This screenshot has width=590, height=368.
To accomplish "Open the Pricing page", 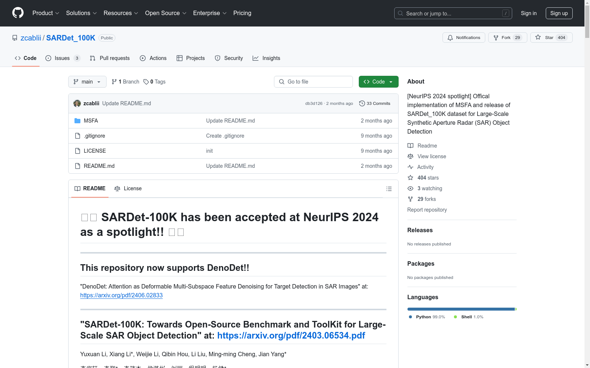I will [x=242, y=13].
